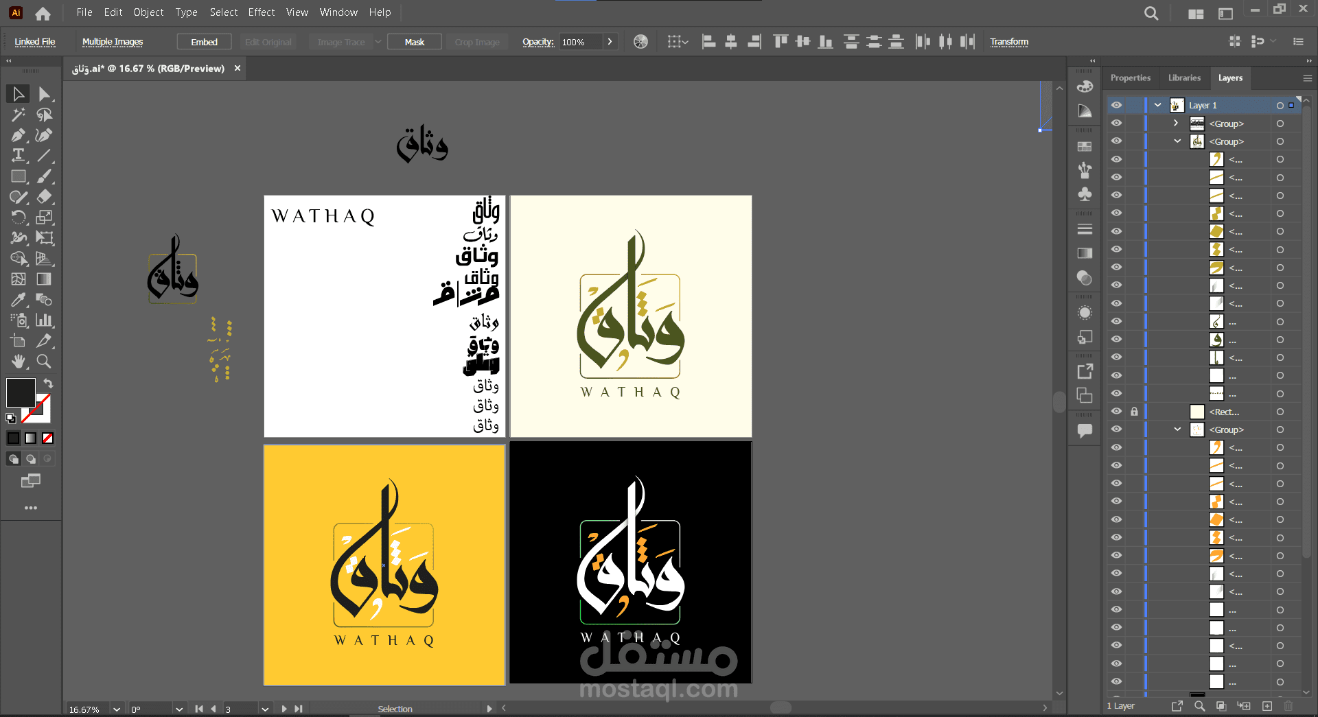Viewport: 1318px width, 717px height.
Task: Delete selection with Layers trash icon
Action: tap(1288, 706)
